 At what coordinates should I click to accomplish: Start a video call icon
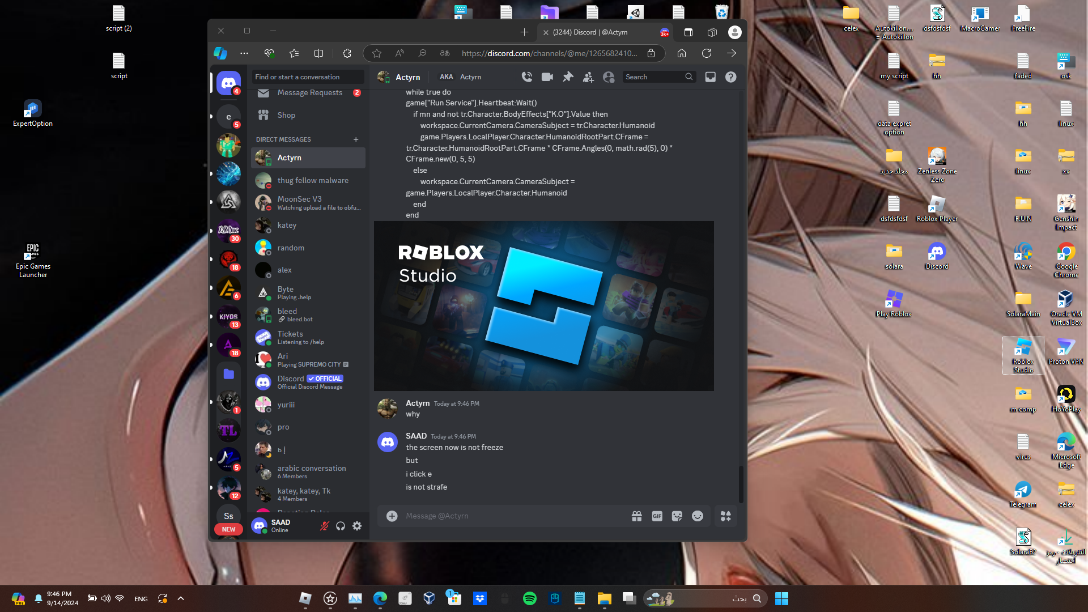[x=547, y=77]
